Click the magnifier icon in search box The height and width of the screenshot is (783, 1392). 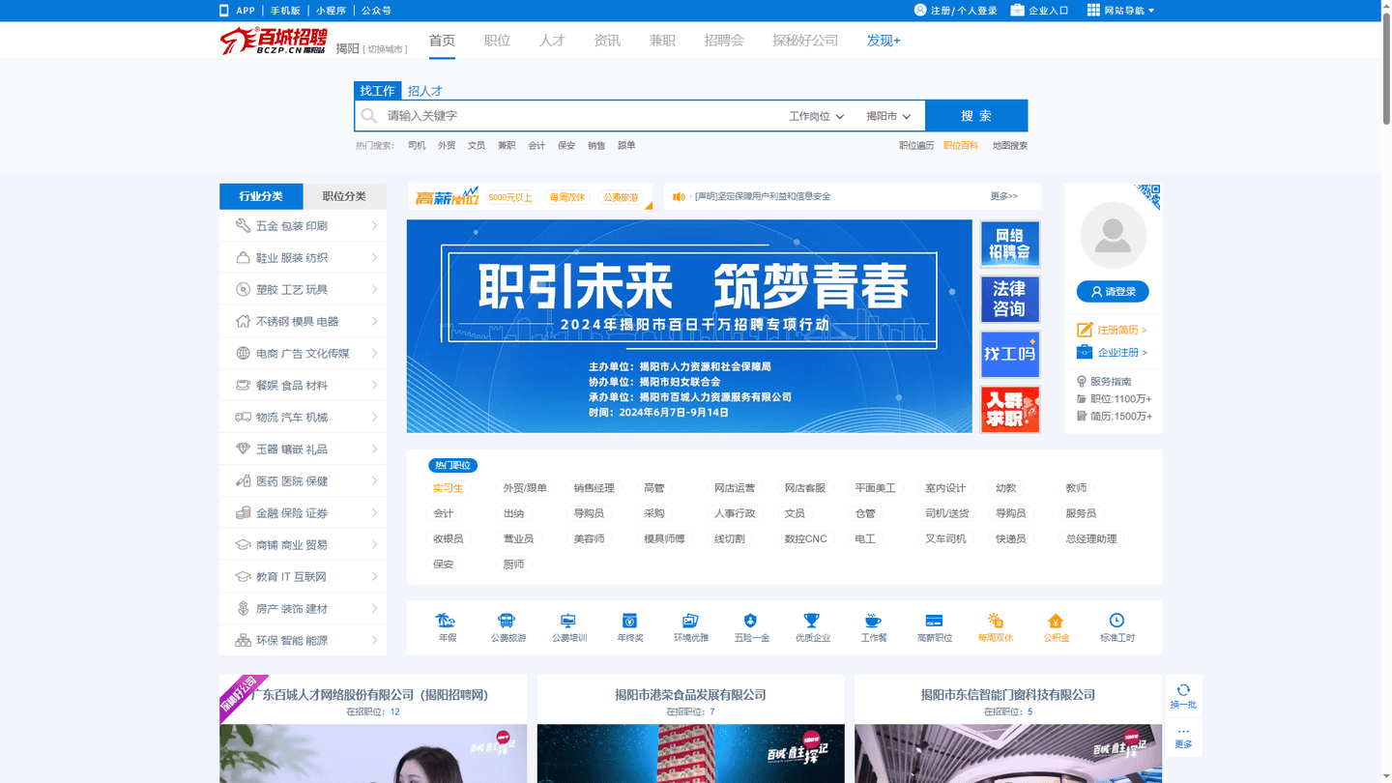(x=368, y=116)
